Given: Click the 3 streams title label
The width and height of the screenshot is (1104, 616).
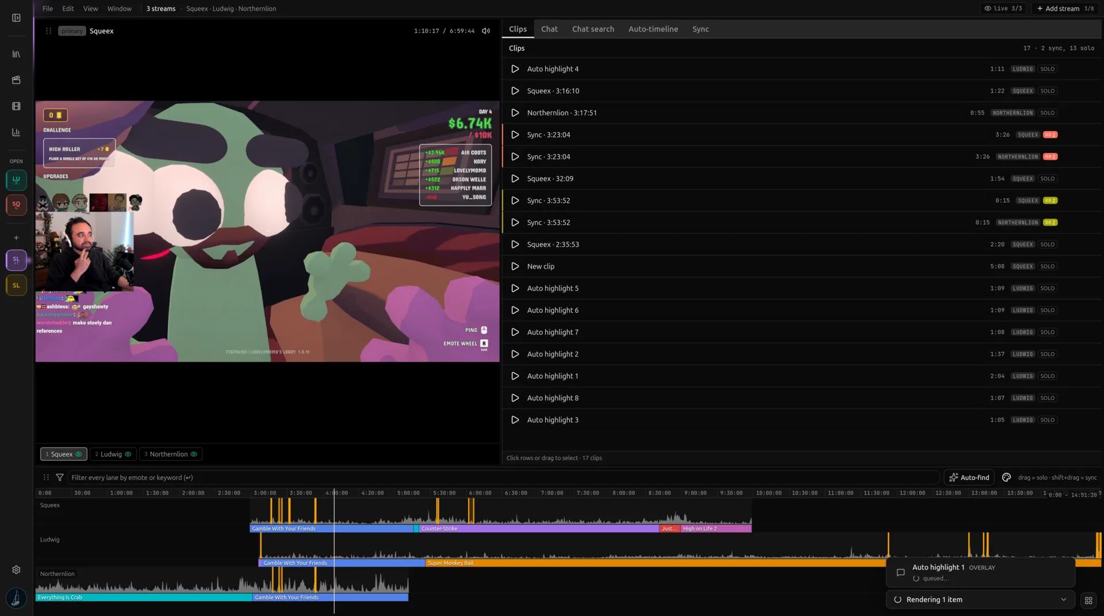Looking at the screenshot, I should coord(160,9).
